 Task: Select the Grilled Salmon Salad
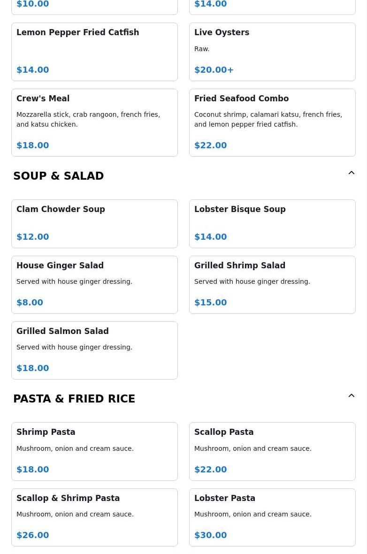tap(94, 350)
